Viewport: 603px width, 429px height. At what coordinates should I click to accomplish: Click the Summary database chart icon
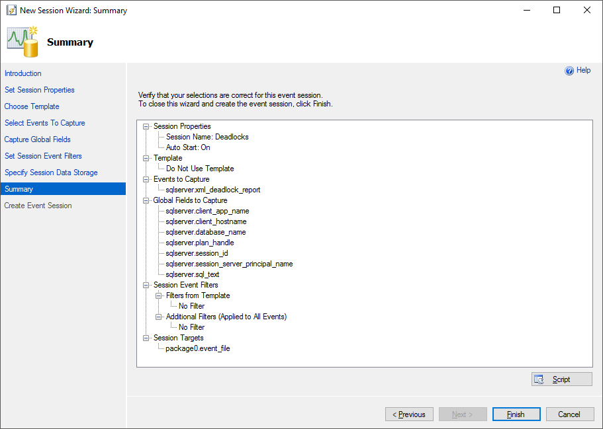23,42
